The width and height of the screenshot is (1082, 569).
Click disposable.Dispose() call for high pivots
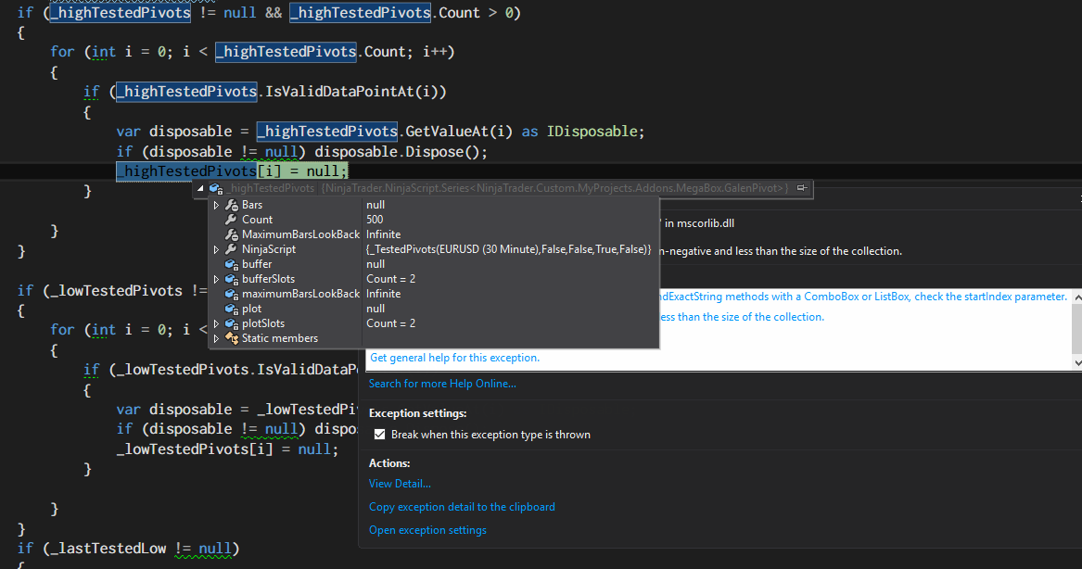[x=401, y=151]
